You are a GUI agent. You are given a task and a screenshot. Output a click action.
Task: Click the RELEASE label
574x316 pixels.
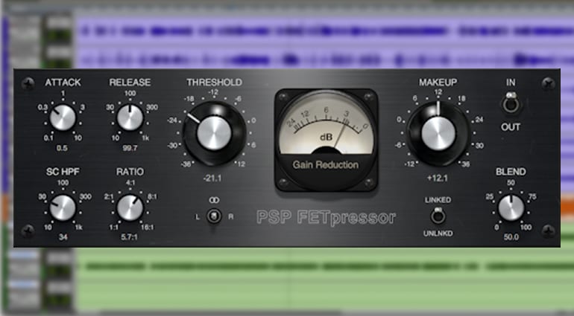click(x=130, y=83)
